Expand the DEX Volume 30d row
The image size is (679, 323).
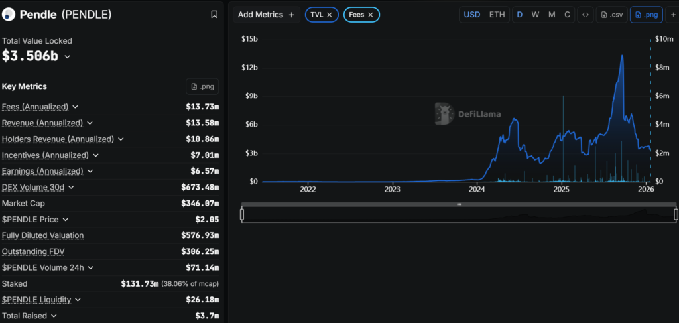click(x=70, y=187)
